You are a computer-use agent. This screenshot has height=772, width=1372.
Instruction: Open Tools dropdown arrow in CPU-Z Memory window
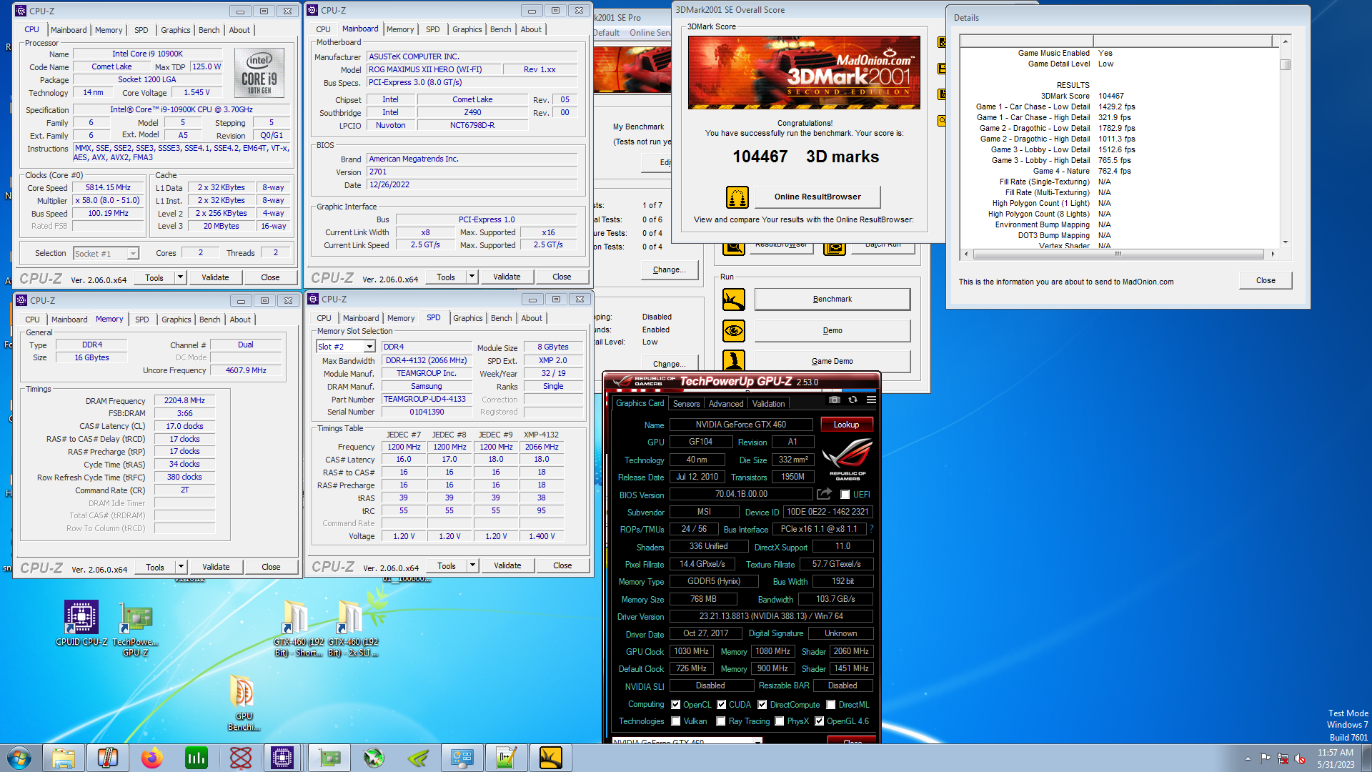tap(181, 567)
